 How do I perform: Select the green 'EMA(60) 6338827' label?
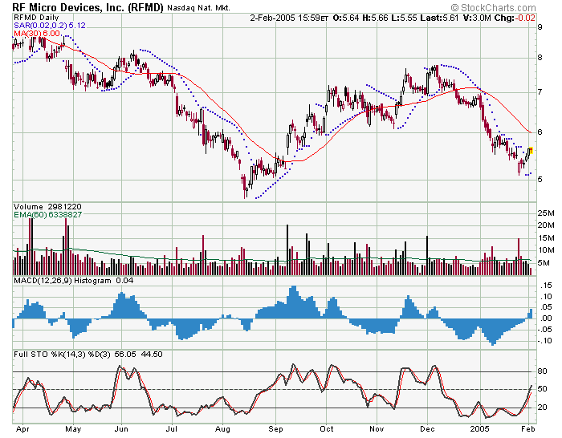(47, 214)
